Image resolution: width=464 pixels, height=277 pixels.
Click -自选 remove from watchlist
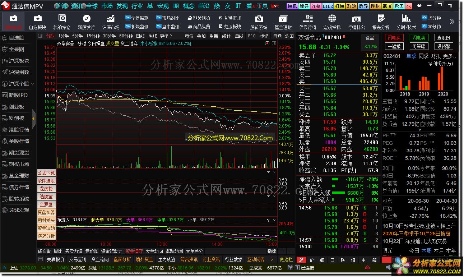(x=277, y=36)
